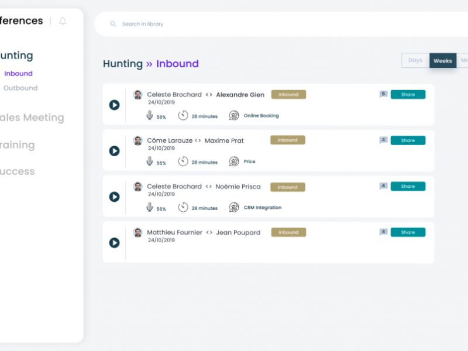The width and height of the screenshot is (468, 351).
Task: Click the swap arrows between Celeste Brochard and Alexandre Gien
Action: (x=209, y=95)
